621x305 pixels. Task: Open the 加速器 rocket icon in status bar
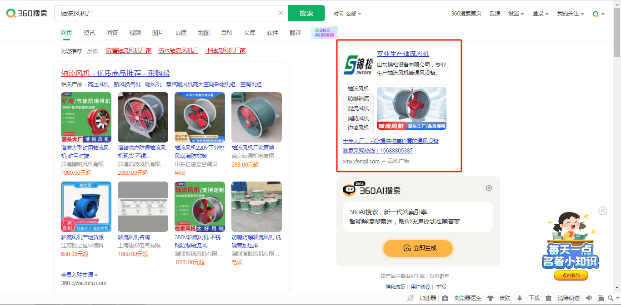[411, 298]
